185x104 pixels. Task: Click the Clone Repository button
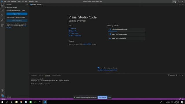(17, 21)
